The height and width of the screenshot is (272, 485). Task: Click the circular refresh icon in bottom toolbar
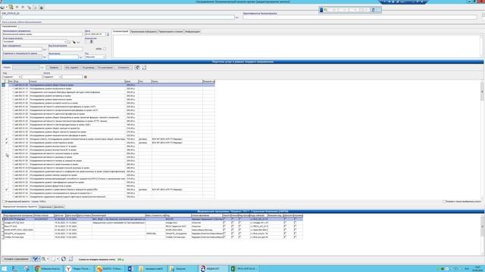[64, 259]
